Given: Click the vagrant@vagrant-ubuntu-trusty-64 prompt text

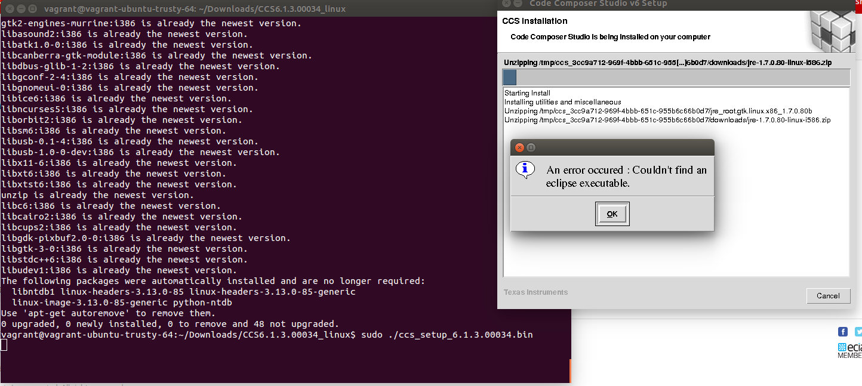Looking at the screenshot, I should (178, 335).
